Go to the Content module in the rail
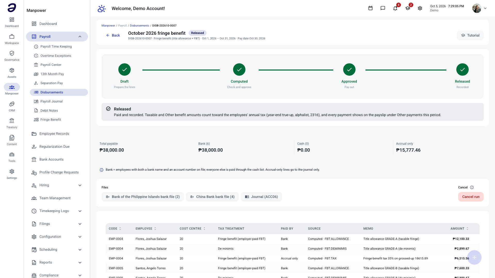 [x=12, y=140]
